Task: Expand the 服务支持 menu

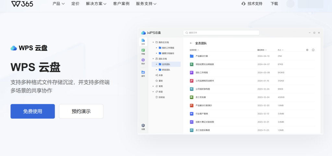Action: (146, 4)
